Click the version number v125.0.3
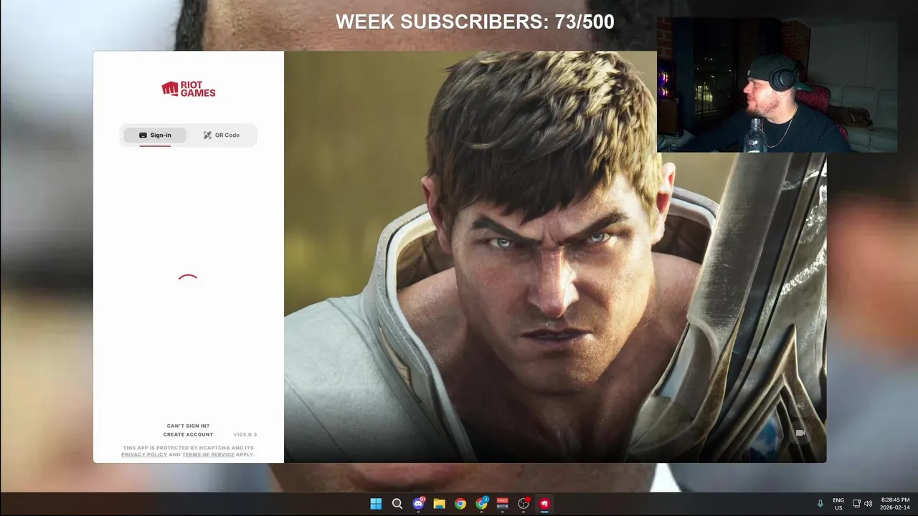This screenshot has width=918, height=516. (x=245, y=434)
